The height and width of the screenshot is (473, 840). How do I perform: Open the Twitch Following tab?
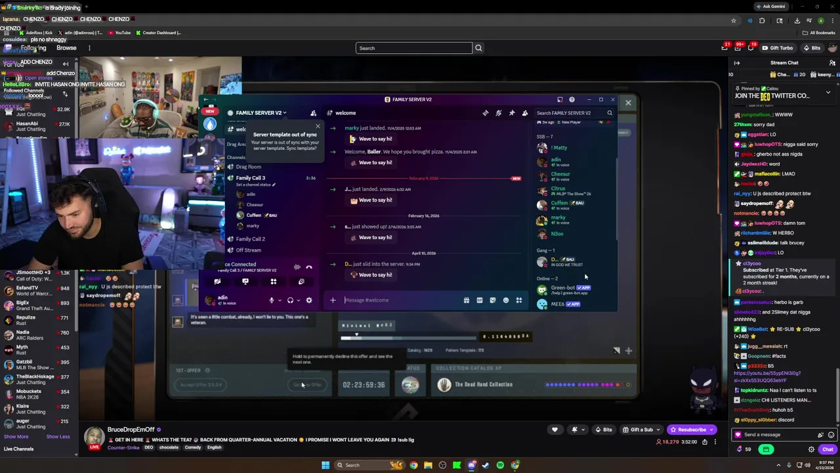[33, 48]
